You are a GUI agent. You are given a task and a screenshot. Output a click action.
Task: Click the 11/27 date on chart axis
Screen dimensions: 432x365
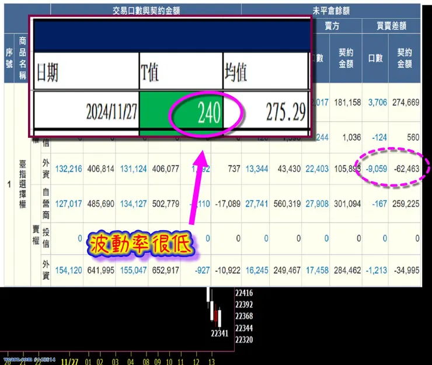(69, 361)
